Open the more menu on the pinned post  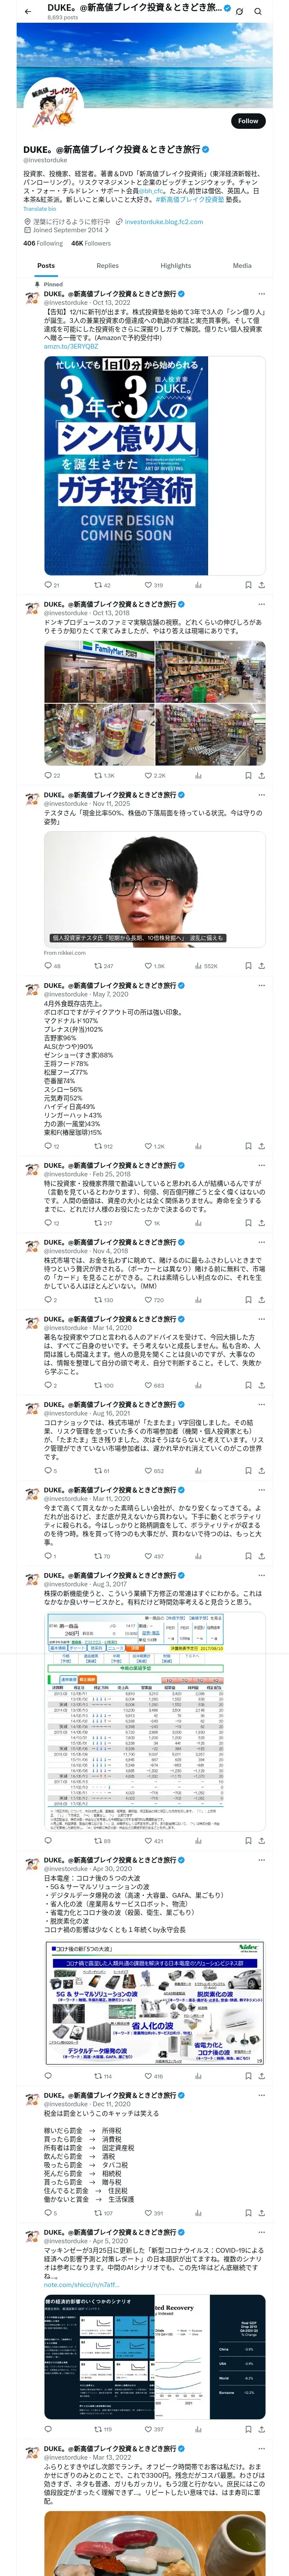click(x=261, y=294)
